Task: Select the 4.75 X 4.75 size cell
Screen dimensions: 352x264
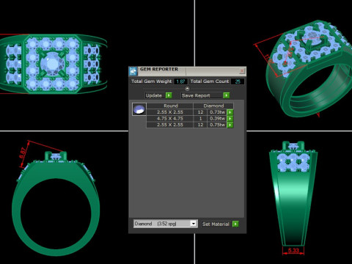Action: 170,119
